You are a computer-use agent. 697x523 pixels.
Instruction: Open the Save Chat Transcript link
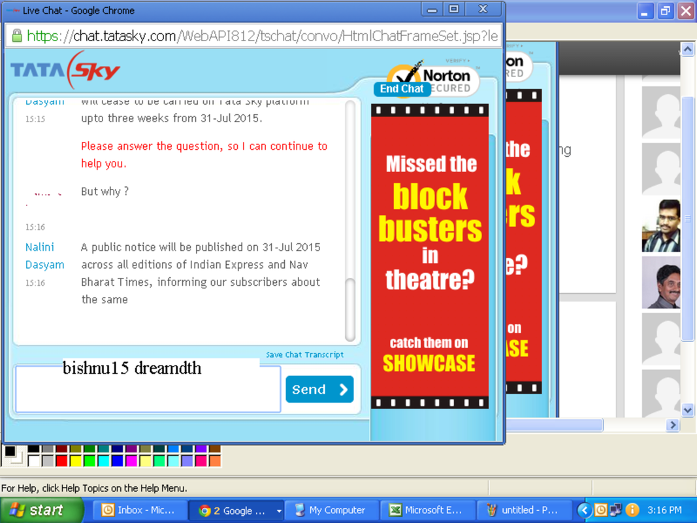[304, 354]
